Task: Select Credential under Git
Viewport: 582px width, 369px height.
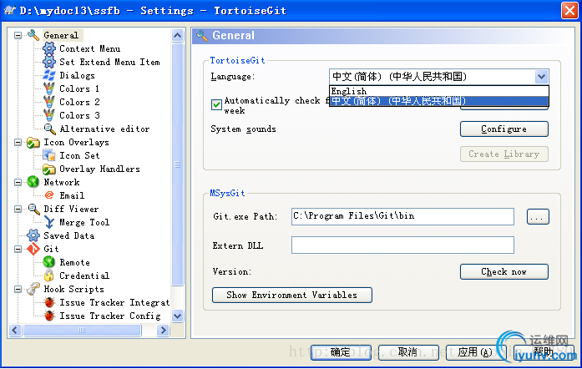Action: [84, 275]
